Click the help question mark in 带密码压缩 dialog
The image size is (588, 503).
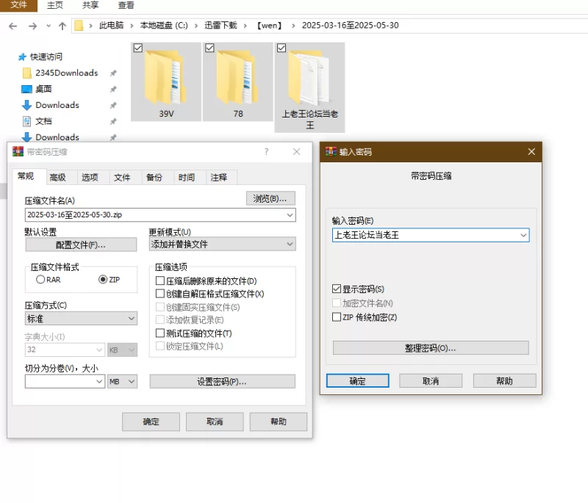pos(266,152)
